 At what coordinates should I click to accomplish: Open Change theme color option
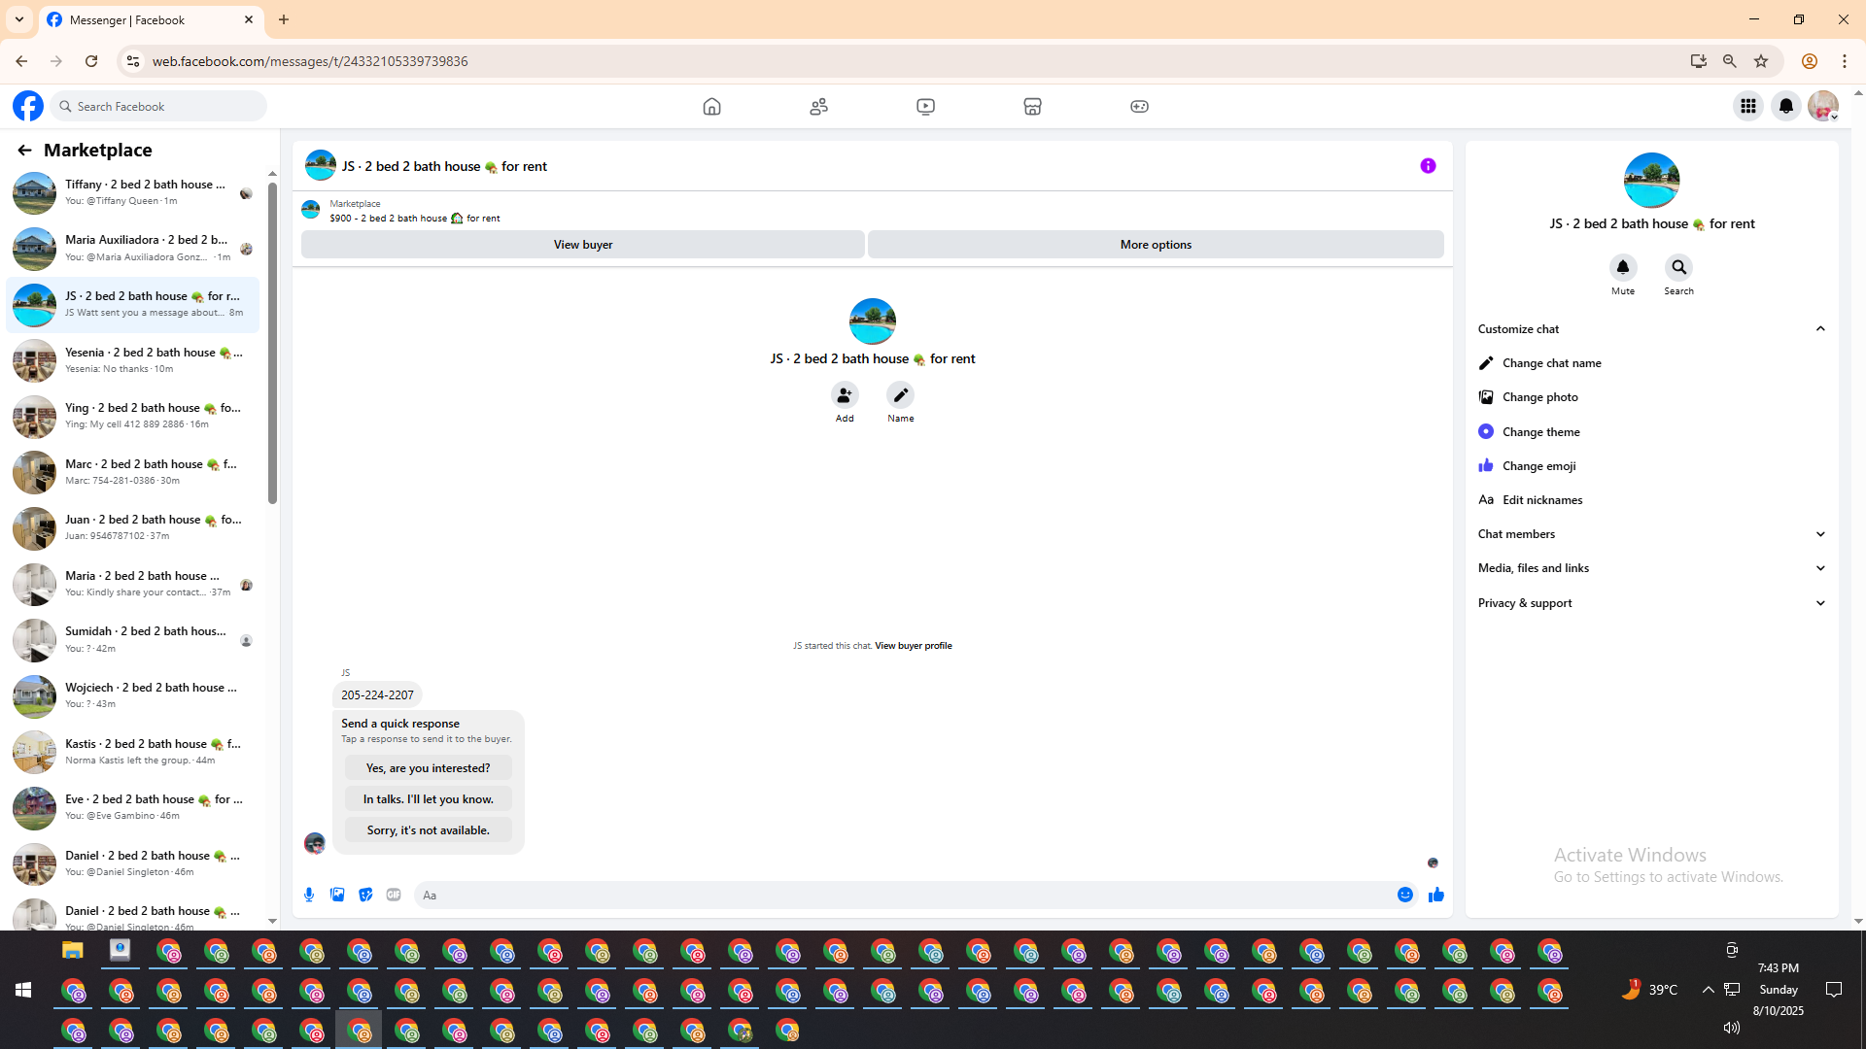click(x=1540, y=431)
